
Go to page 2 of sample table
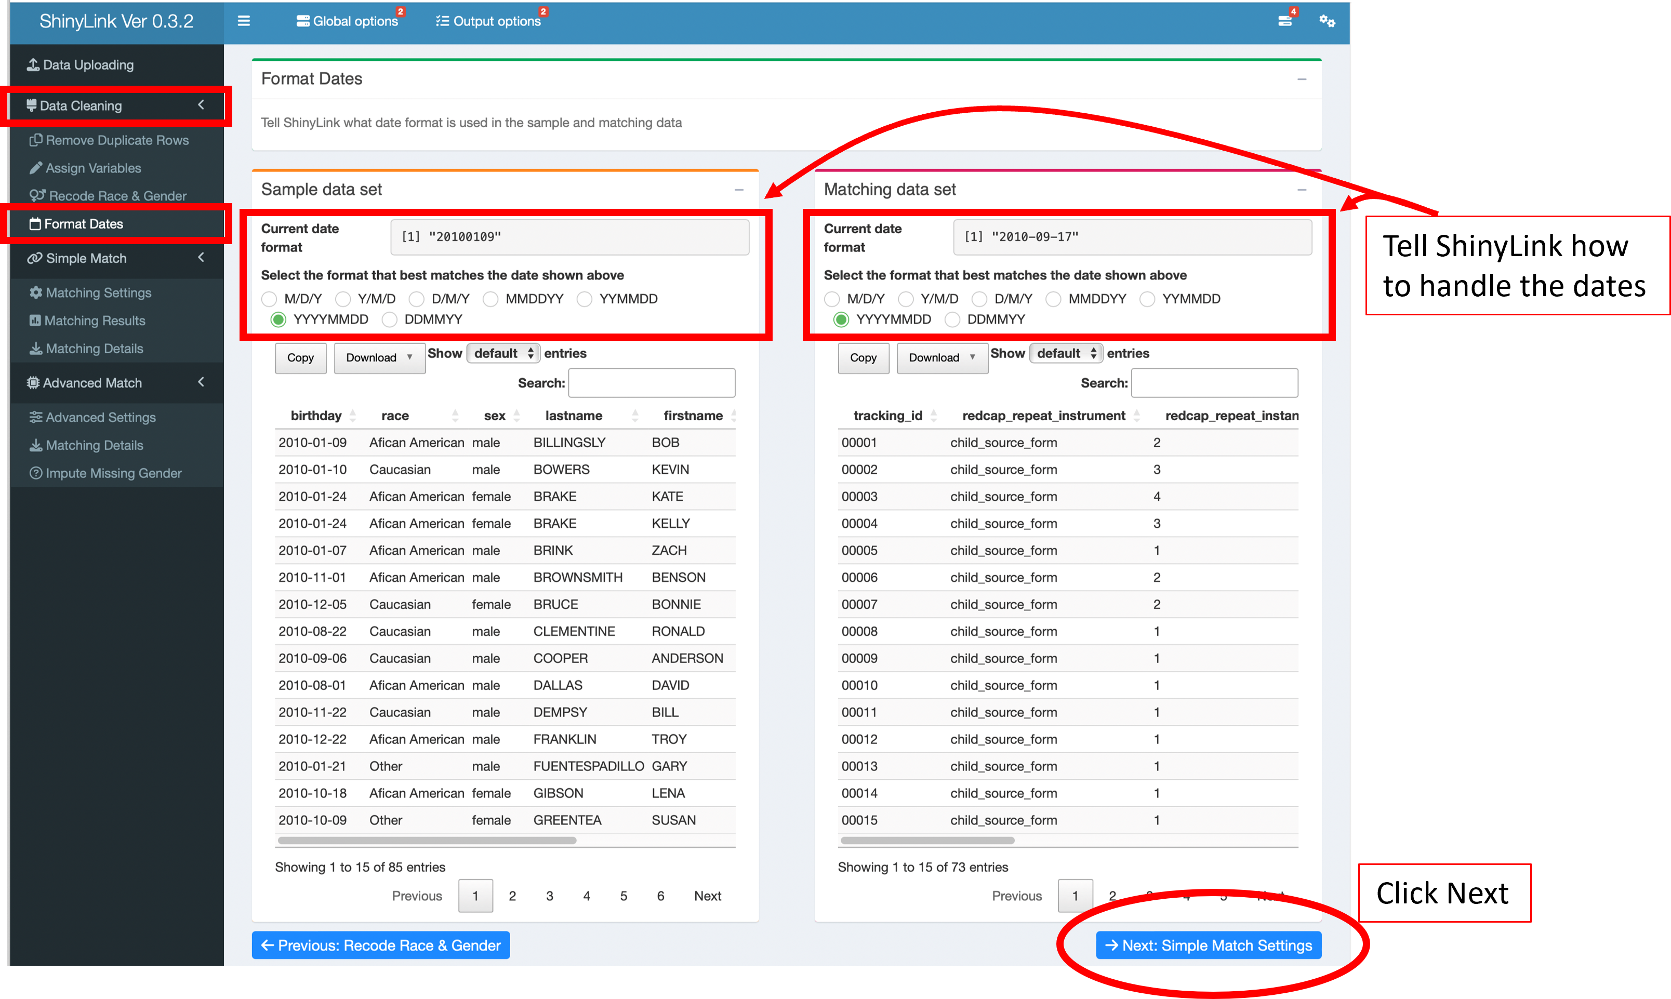512,896
